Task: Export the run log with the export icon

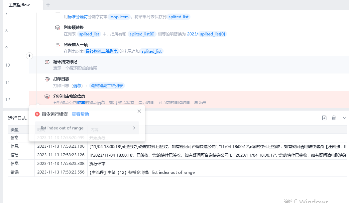Action: click(x=324, y=118)
